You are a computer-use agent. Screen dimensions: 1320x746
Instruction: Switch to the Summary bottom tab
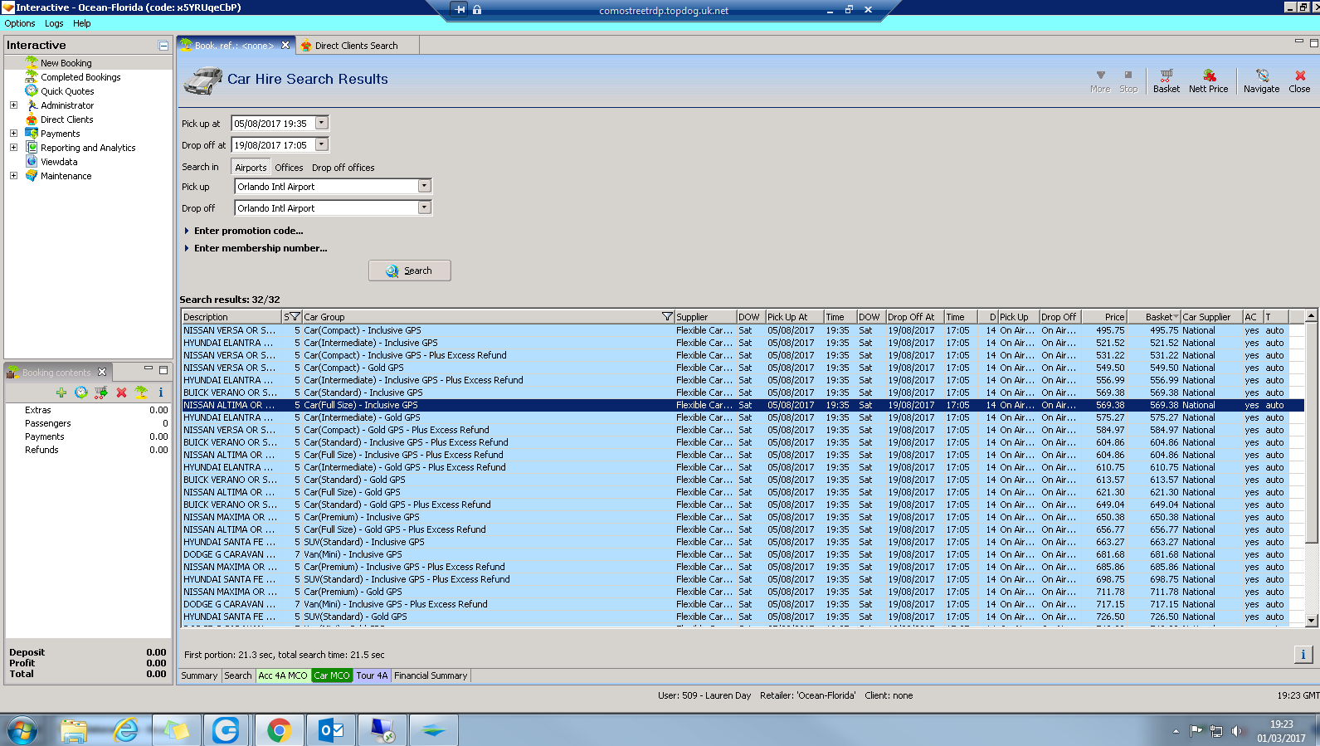199,675
